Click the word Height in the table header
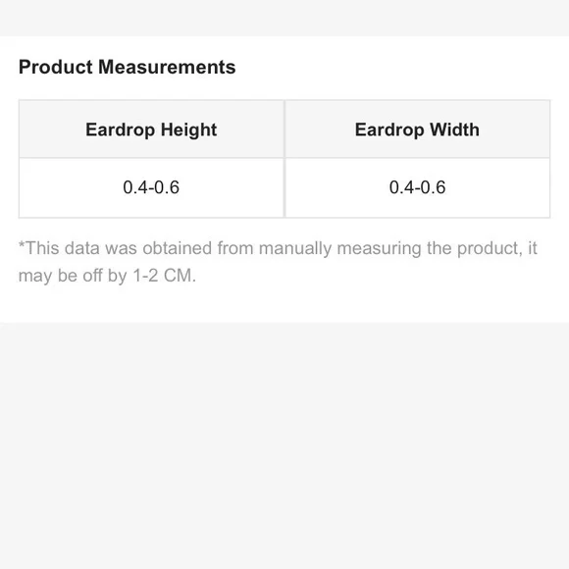Image resolution: width=569 pixels, height=569 pixels. 188,129
